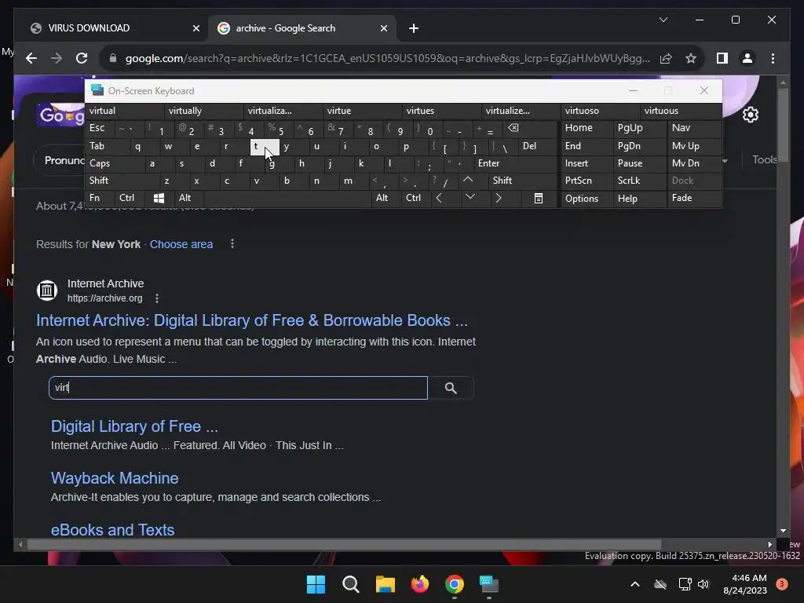Click On-Screen Keyboard taskbar icon
This screenshot has height=603, width=804.
488,584
